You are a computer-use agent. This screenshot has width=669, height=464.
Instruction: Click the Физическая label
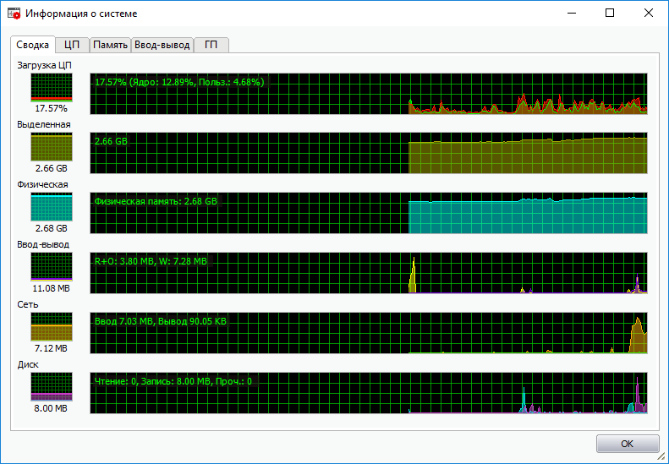tap(42, 184)
